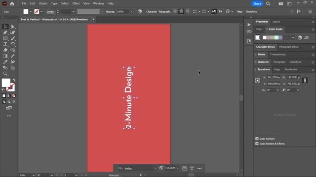Select the Rotate tool
This screenshot has width=316, height=177.
[13, 44]
